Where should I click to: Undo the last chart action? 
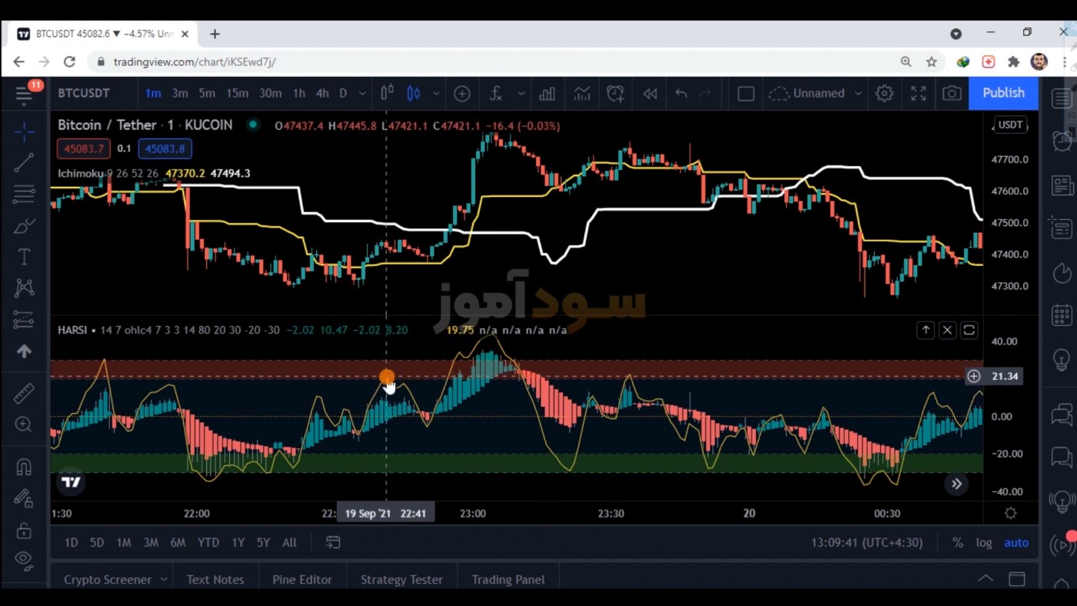pyautogui.click(x=681, y=94)
